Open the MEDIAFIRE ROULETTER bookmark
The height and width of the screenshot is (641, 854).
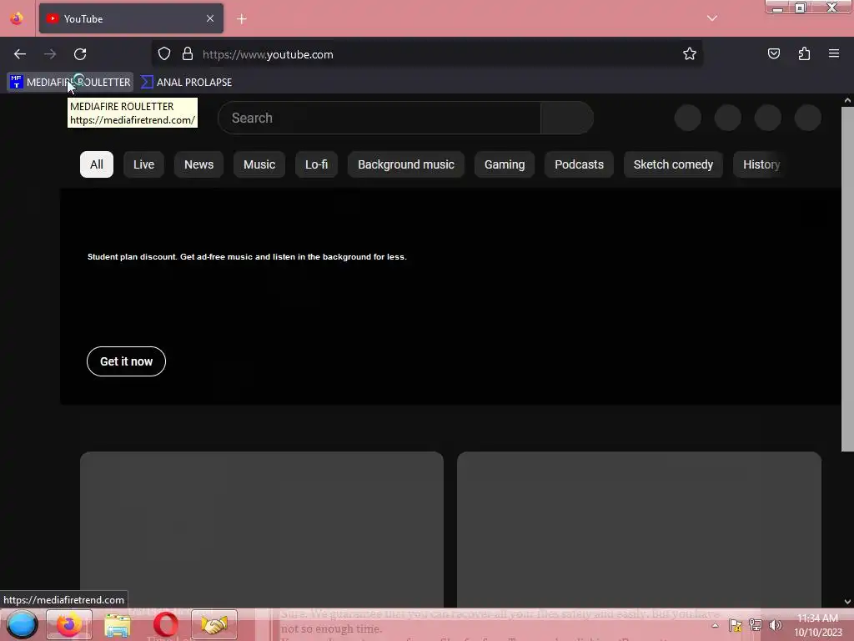[x=70, y=83]
